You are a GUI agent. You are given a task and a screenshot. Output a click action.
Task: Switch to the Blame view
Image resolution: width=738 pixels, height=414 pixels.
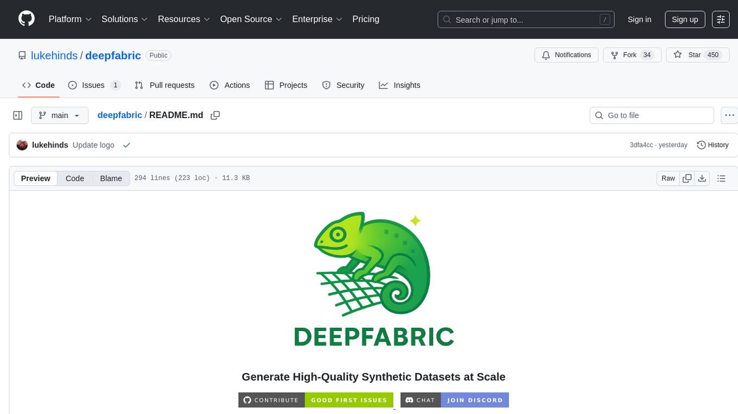coord(111,178)
